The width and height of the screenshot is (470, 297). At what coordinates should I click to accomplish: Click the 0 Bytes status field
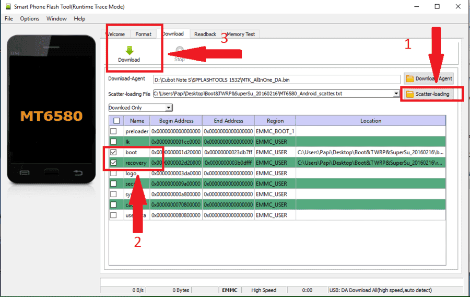pyautogui.click(x=169, y=290)
